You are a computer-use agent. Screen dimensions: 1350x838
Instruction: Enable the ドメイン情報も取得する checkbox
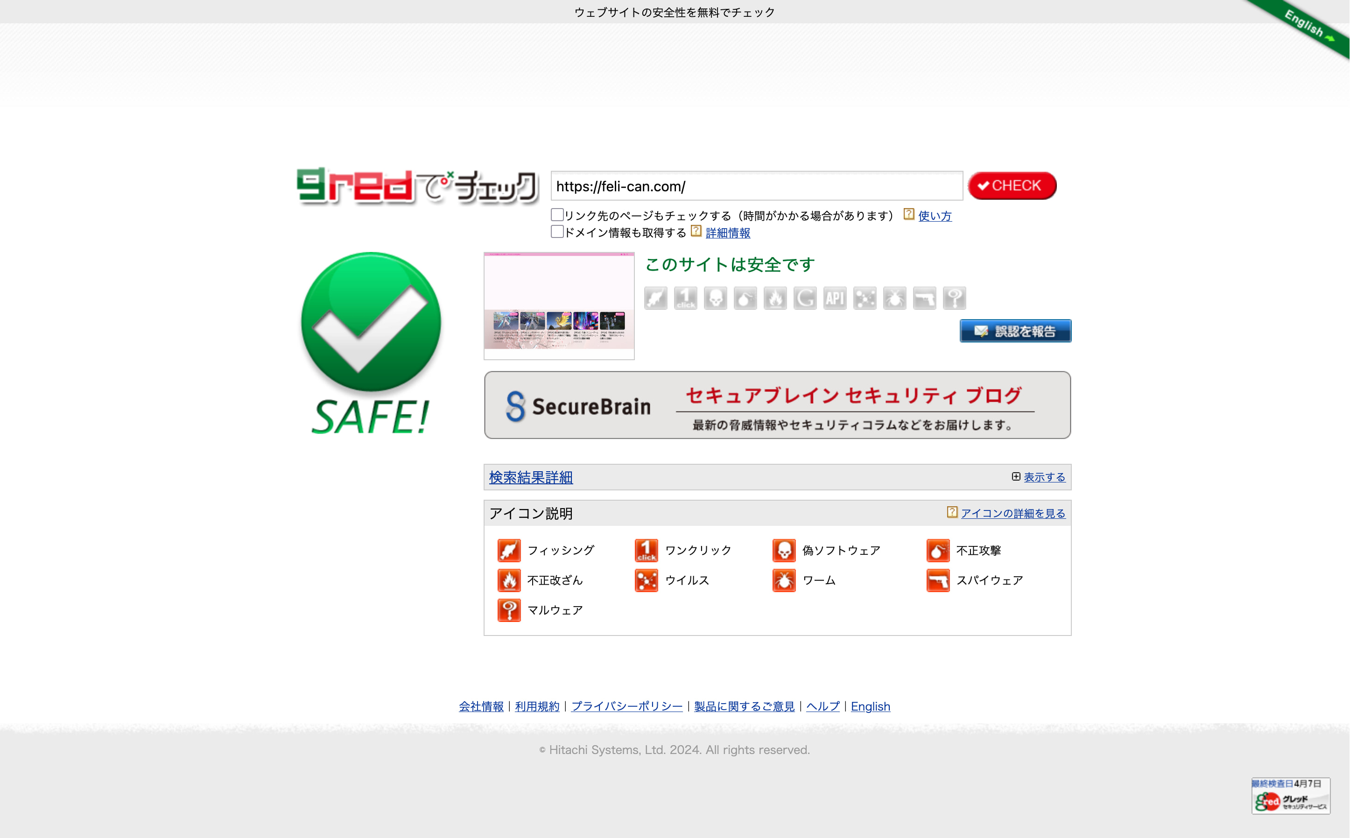coord(557,232)
